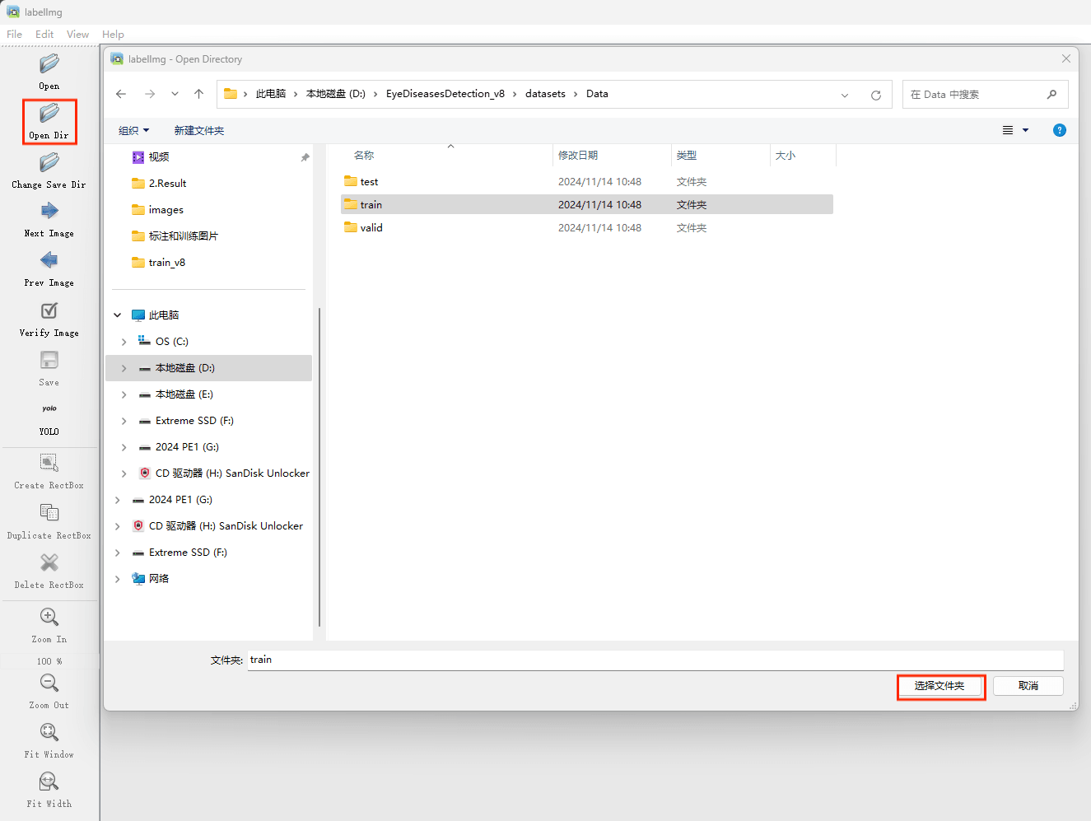Viewport: 1091px width, 821px height.
Task: Click datasets in the address breadcrumb
Action: [546, 94]
